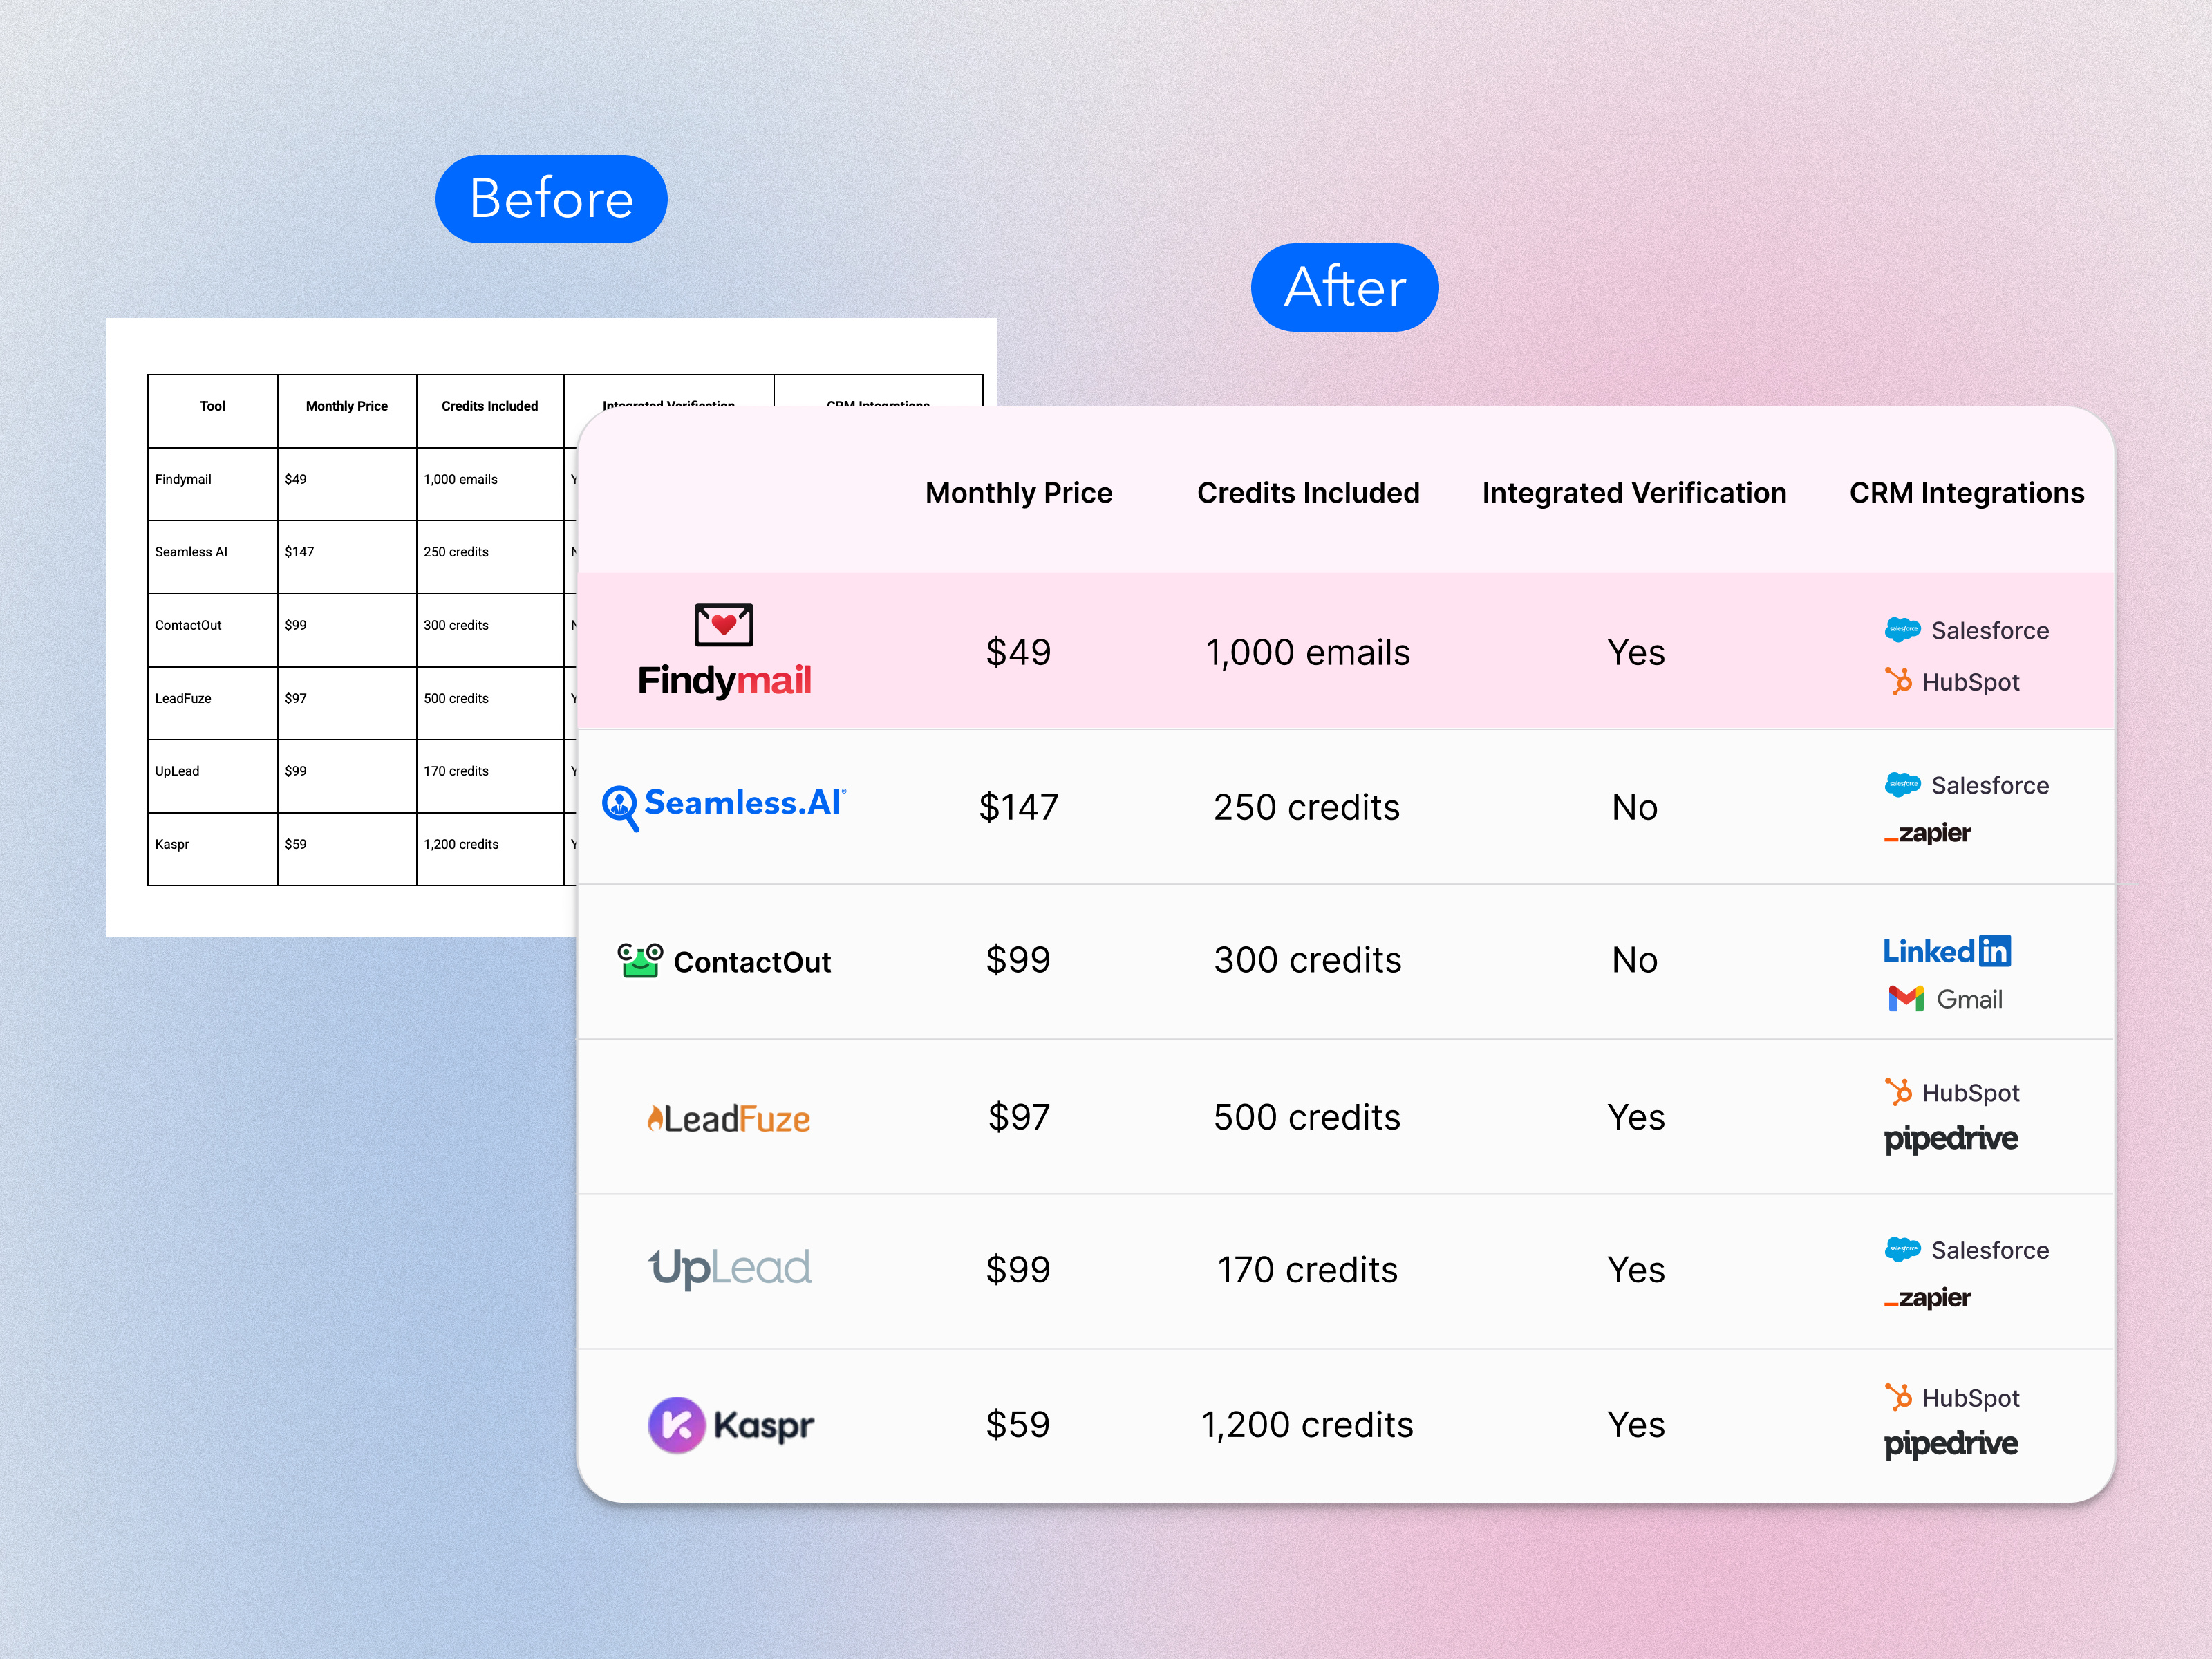The image size is (2212, 1659).
Task: Click Salesforce logo in Findymail row
Action: (1966, 630)
